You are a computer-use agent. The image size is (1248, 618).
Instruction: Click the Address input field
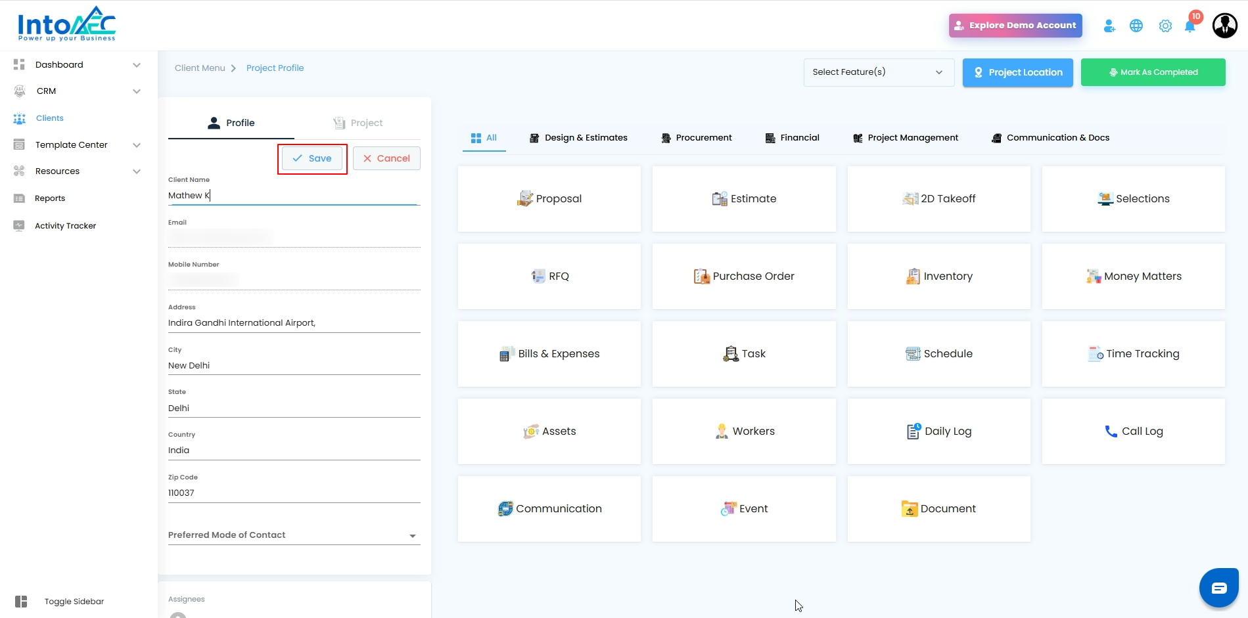(x=294, y=323)
